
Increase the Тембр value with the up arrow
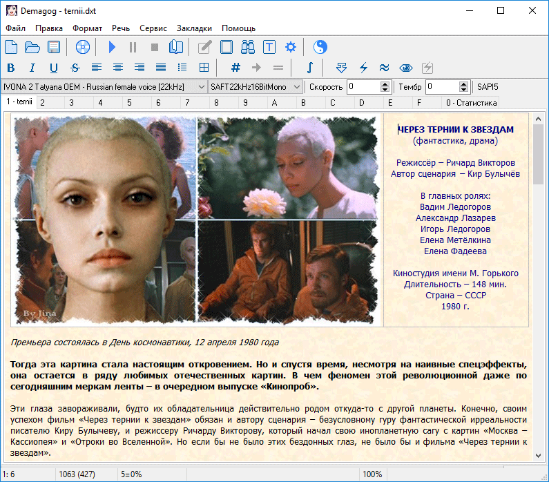[x=463, y=84]
